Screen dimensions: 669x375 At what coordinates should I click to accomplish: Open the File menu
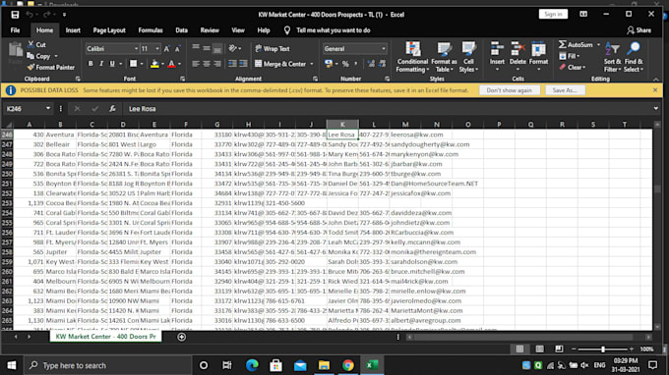[x=16, y=30]
